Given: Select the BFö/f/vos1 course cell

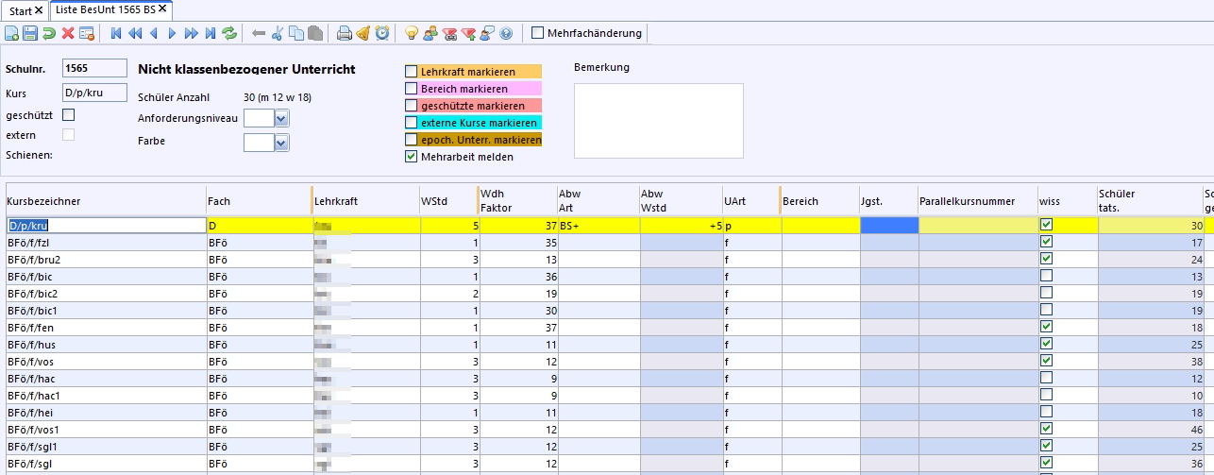Looking at the screenshot, I should tap(106, 429).
